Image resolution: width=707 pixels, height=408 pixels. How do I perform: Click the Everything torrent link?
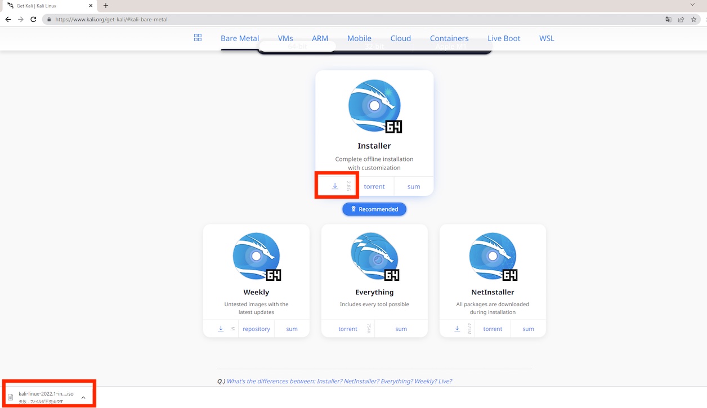[x=348, y=329]
